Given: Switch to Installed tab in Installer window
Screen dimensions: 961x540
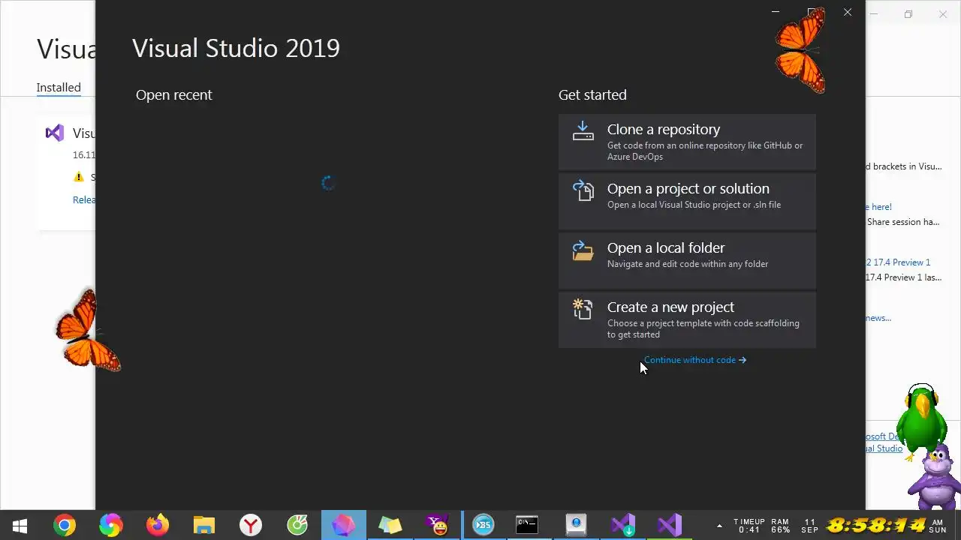Looking at the screenshot, I should point(59,87).
